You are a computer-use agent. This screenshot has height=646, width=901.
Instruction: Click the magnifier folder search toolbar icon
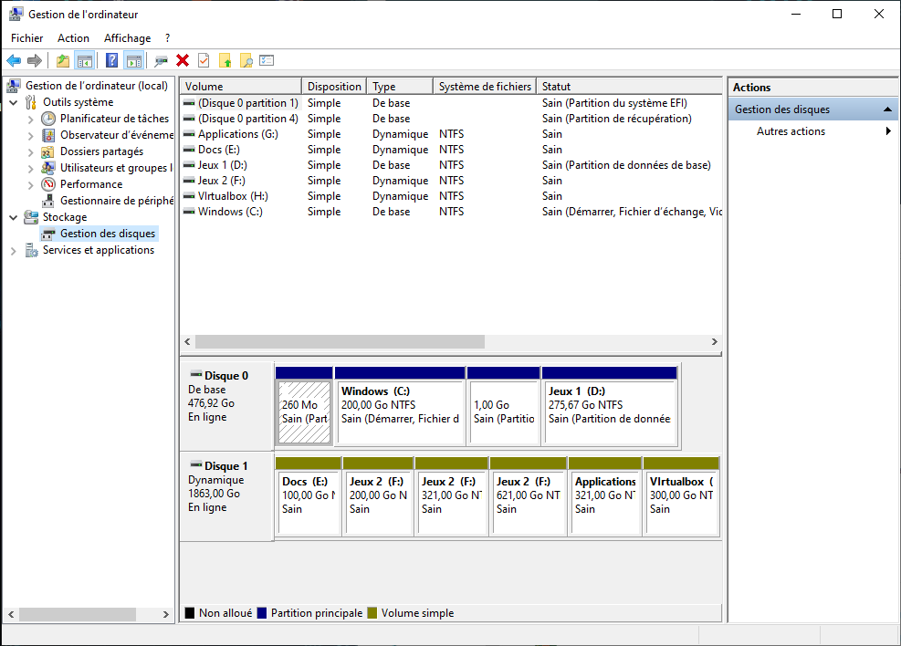[246, 61]
